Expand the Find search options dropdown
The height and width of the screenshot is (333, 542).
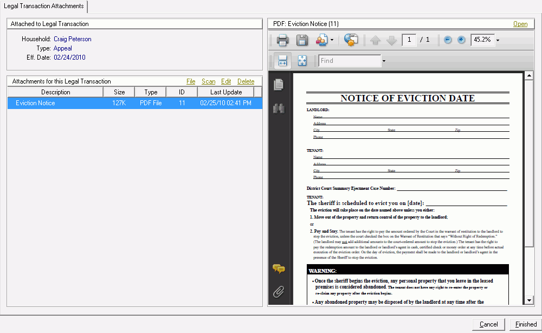[x=383, y=61]
